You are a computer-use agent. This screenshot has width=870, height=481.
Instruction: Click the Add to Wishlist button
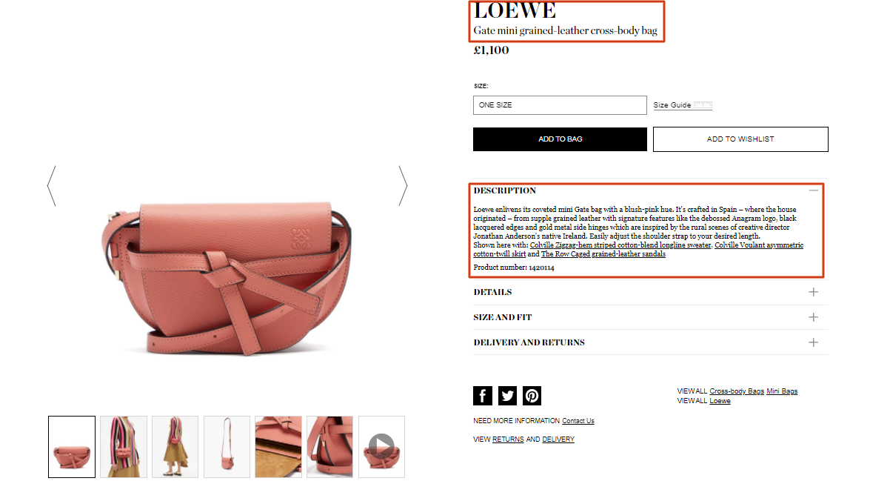click(740, 139)
